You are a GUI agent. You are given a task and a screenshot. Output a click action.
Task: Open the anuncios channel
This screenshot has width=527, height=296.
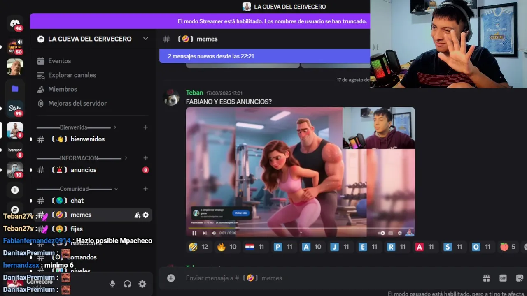[93, 170]
